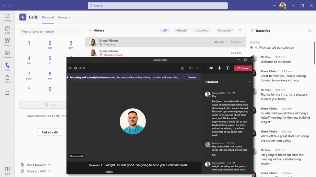This screenshot has width=316, height=177.
Task: Dial digit 4 GHI on dial pad
Action: click(29, 60)
